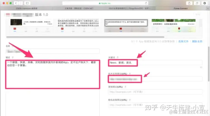Open the Share button in the toolbar
The height and width of the screenshot is (116, 210).
(x=189, y=3)
